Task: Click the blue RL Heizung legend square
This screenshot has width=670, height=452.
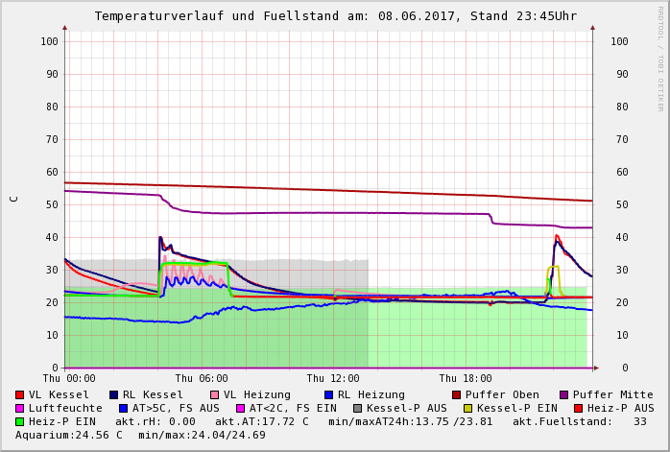Action: click(x=329, y=394)
